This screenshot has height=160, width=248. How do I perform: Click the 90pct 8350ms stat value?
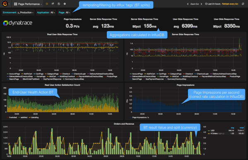(226, 26)
